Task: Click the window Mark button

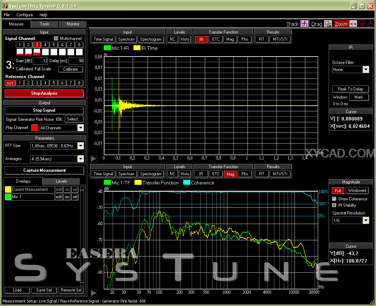Action: pos(358,97)
